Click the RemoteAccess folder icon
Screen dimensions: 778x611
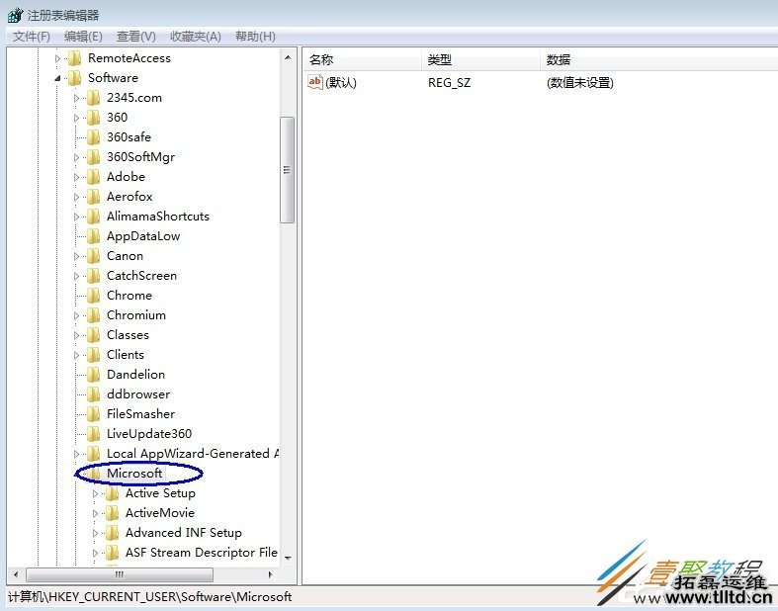[x=74, y=58]
